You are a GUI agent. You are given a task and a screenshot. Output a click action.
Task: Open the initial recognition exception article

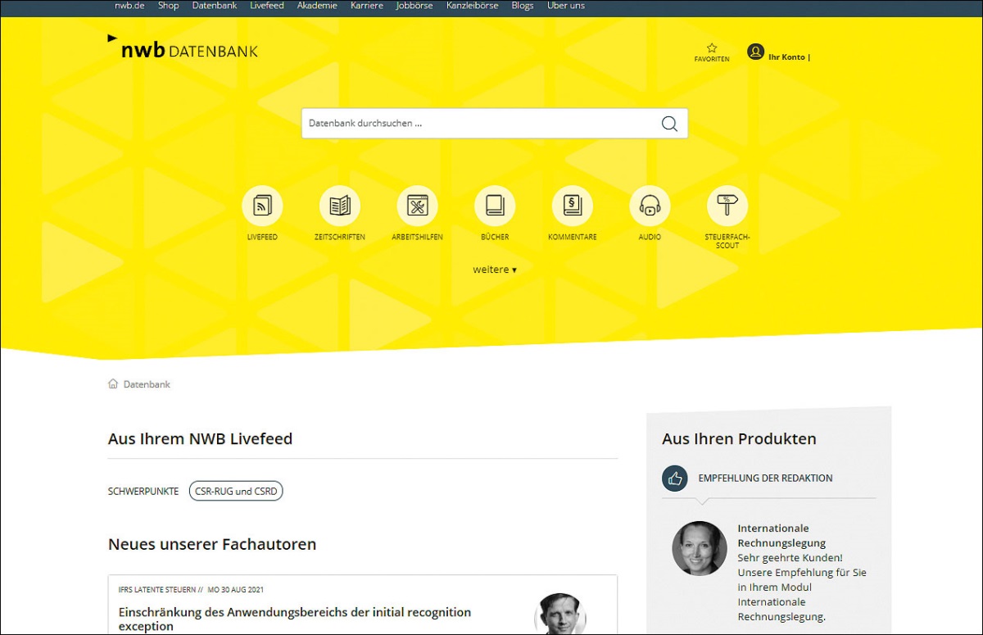295,619
